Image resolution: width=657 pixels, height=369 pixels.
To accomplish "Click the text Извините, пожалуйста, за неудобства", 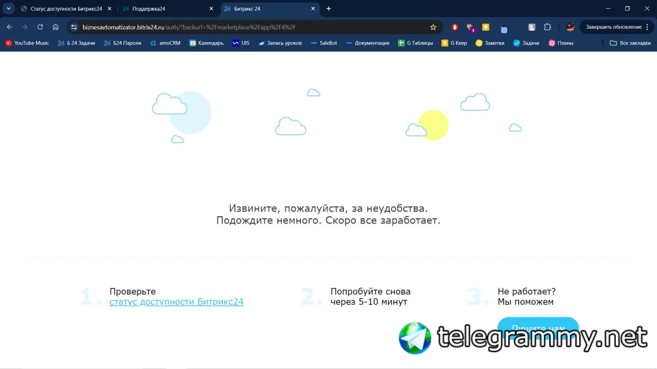I will tap(328, 209).
